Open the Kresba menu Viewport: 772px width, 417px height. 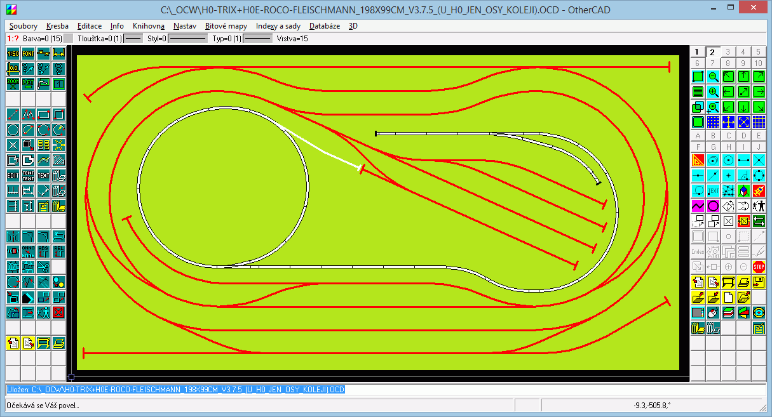[57, 26]
